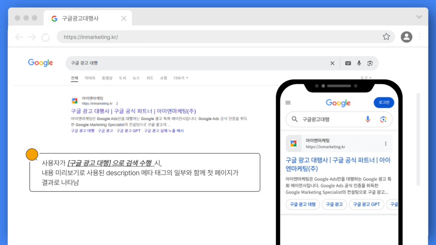Tap the mobile 구글 광고 GPT chip
The height and width of the screenshot is (245, 436).
367,205
